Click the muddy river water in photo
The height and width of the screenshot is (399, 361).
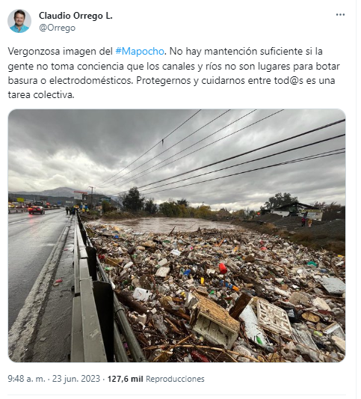(x=165, y=225)
